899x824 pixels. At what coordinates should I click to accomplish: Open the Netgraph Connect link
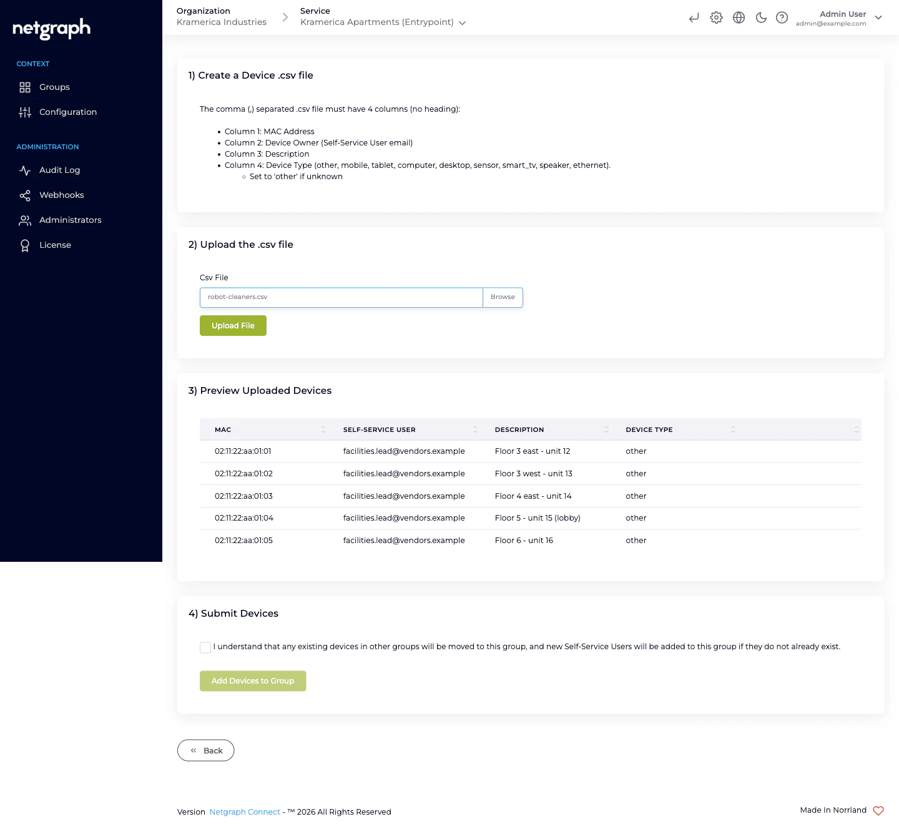click(245, 812)
